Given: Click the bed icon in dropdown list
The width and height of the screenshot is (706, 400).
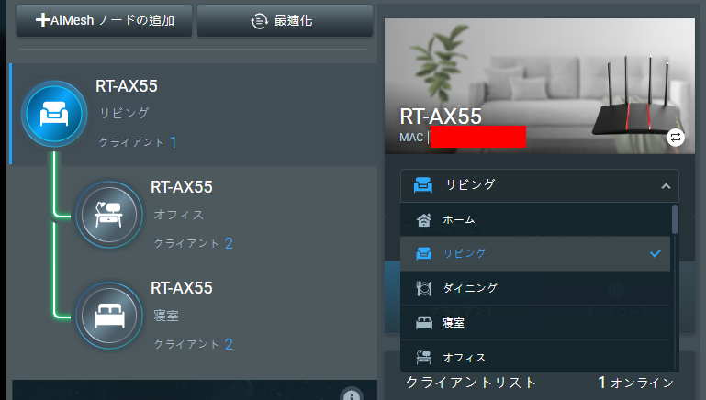Looking at the screenshot, I should coord(423,323).
